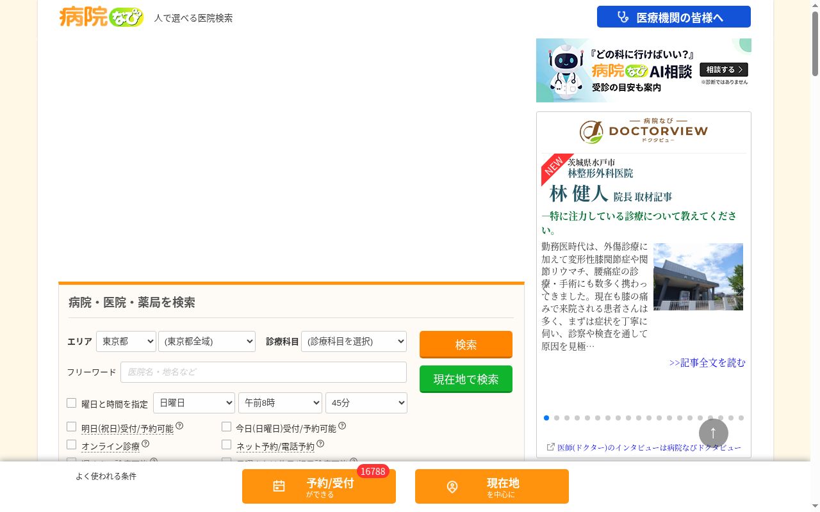Click the 16788 count badge

(373, 472)
